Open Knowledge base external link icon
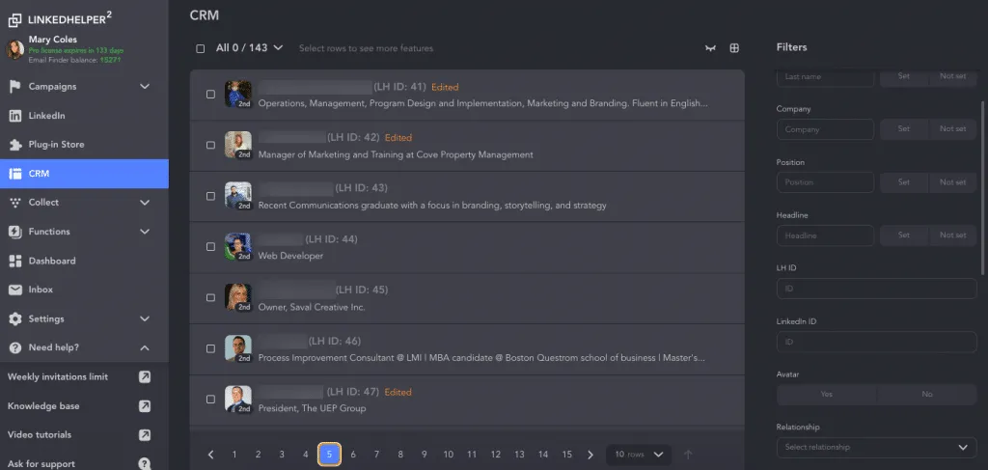The image size is (988, 470). (x=145, y=405)
